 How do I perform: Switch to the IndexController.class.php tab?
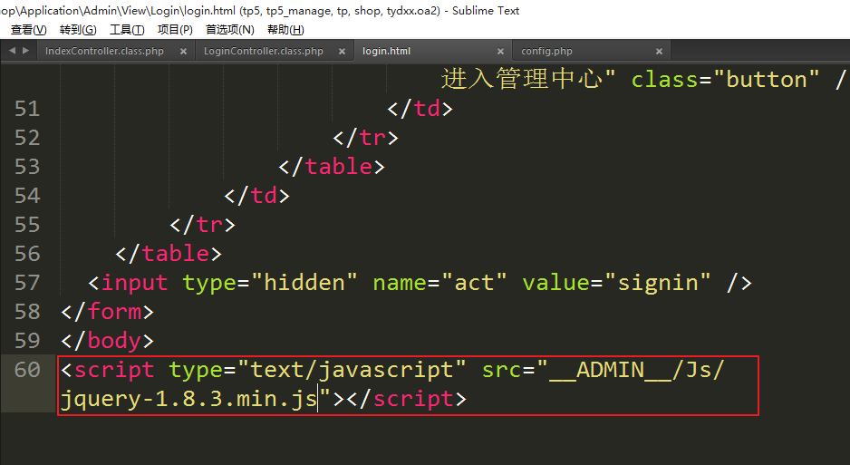104,52
